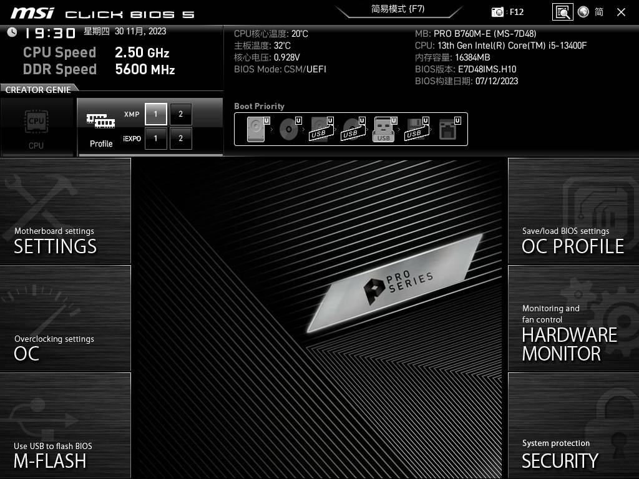Screen dimensions: 639x479
Task: Click the BIOS构建日期 07/12/2023 line
Action: click(467, 81)
